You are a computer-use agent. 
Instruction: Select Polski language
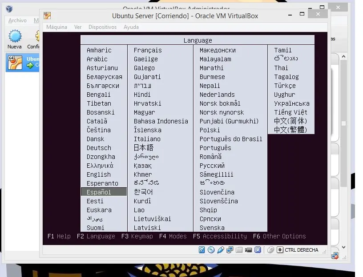[210, 130]
